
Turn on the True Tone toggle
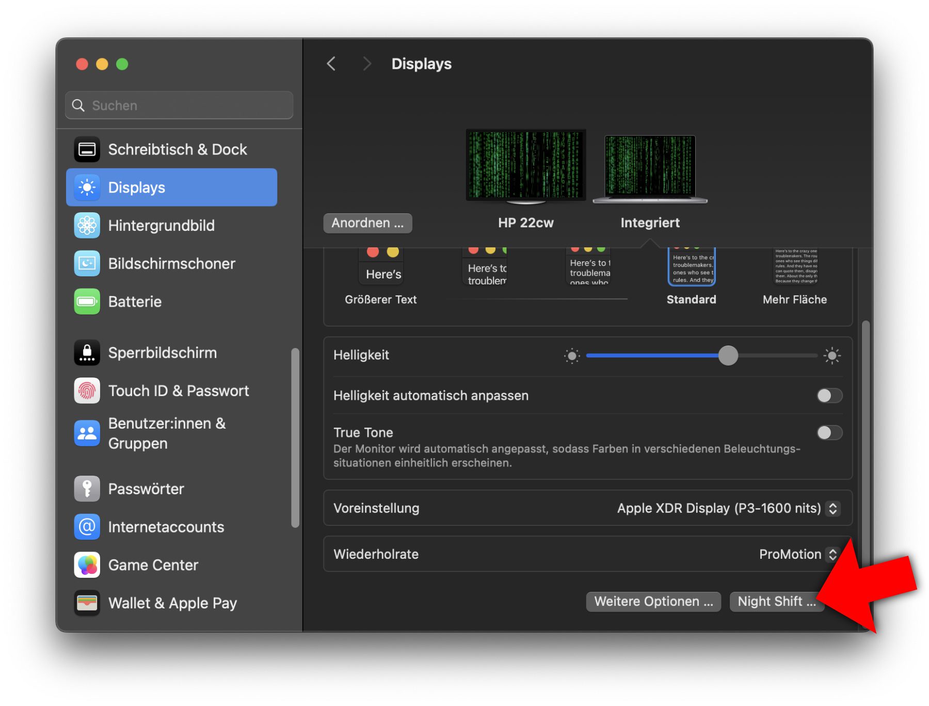click(x=829, y=433)
